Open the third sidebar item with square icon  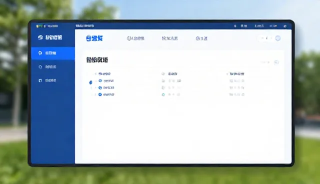[x=47, y=80]
